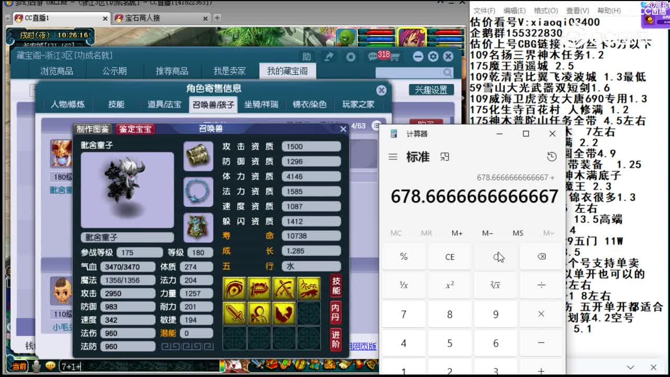Select the lips skill icon
The image size is (670, 377).
point(259,289)
